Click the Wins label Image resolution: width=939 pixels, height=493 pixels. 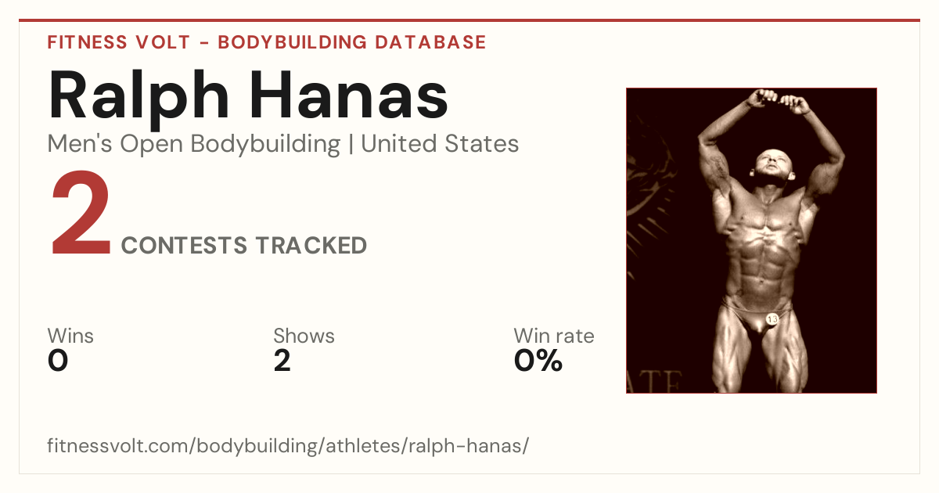70,336
